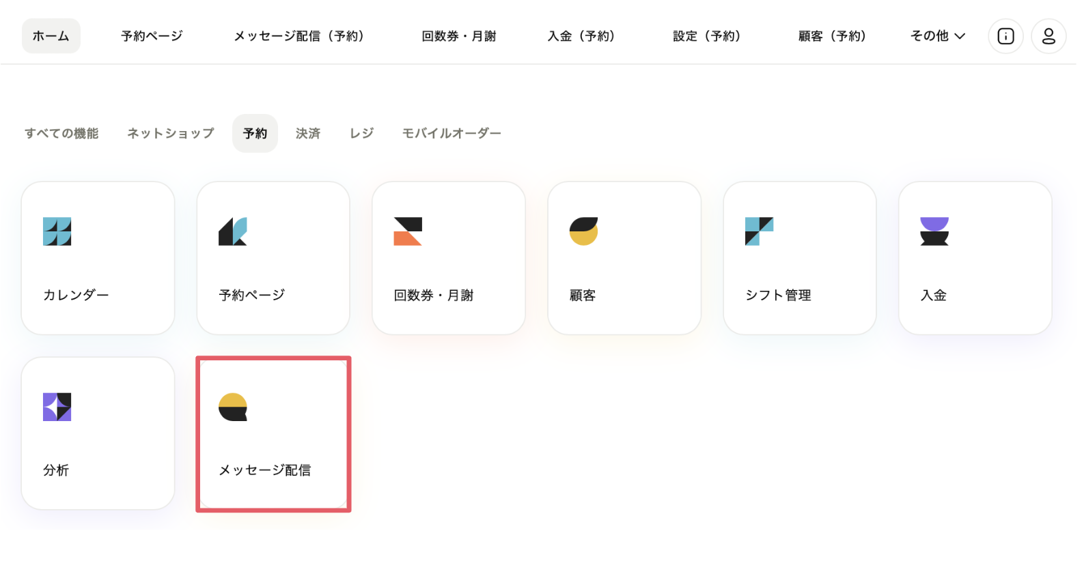Open 設定（予約） in the top navigation
Image resolution: width=1082 pixels, height=561 pixels.
point(707,36)
